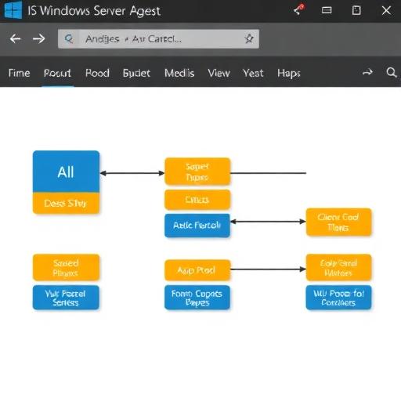Open the Fime menu

[19, 73]
